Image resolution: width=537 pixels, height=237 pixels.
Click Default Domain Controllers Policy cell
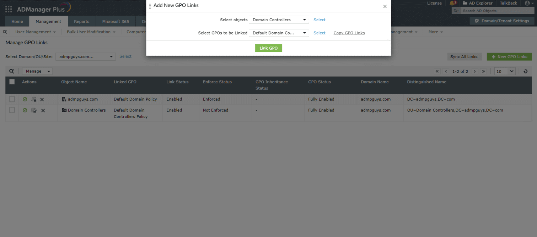(131, 114)
